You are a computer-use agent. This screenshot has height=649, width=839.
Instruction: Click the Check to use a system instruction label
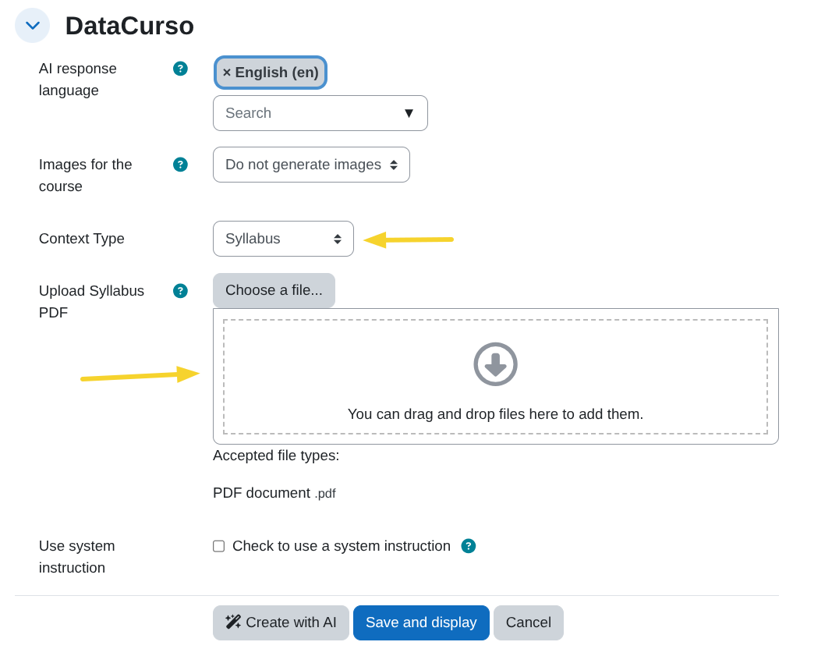[341, 546]
